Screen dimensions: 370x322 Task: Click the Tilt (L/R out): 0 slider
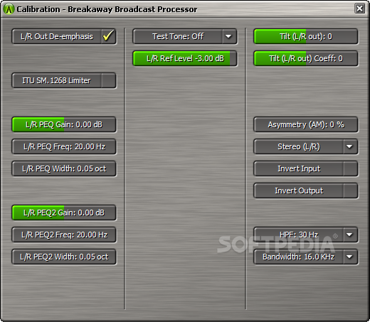(306, 36)
